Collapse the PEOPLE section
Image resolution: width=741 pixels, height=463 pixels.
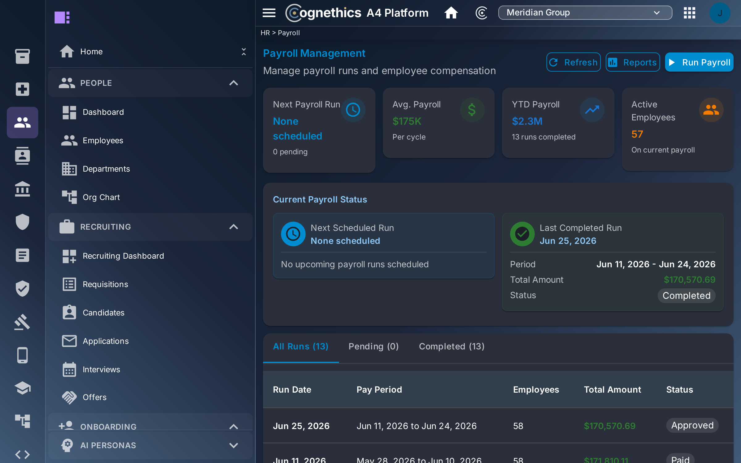coord(234,83)
